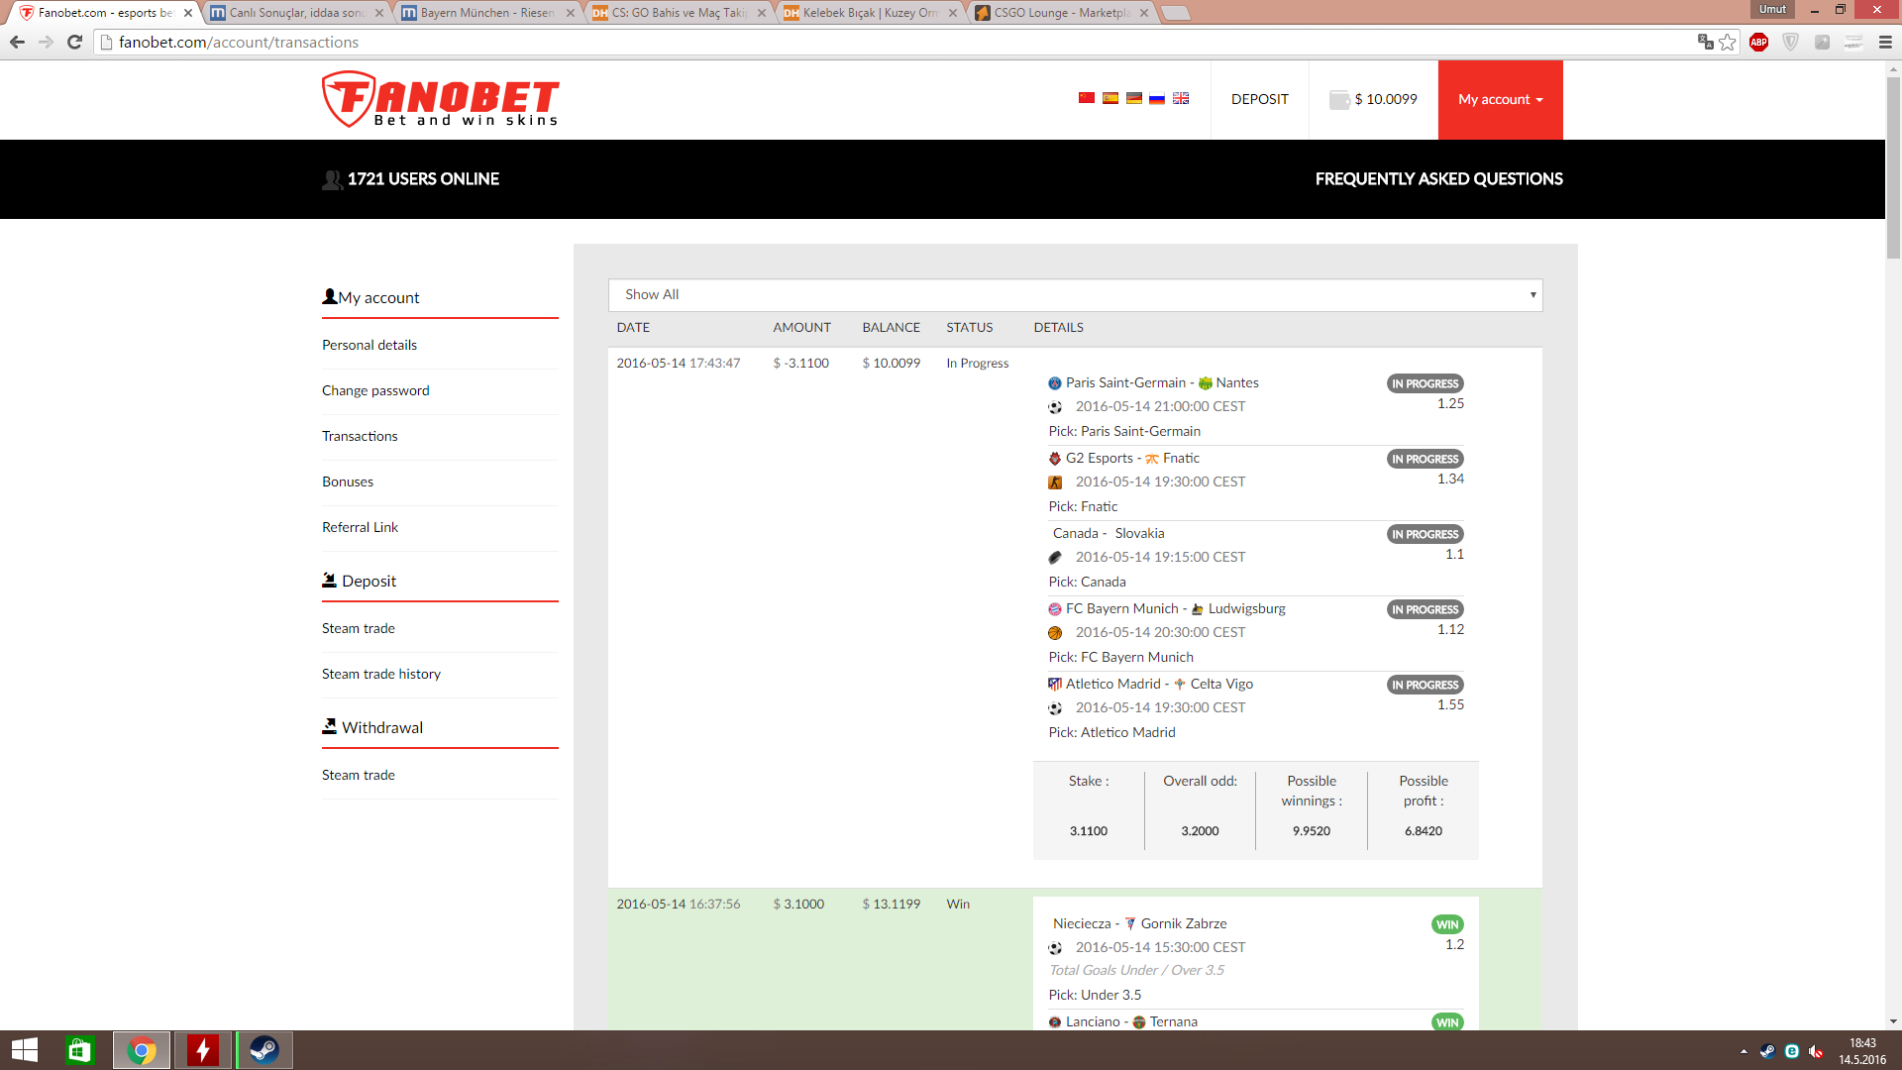
Task: Switch to the Canlı Sonuçlar tab
Action: (296, 13)
